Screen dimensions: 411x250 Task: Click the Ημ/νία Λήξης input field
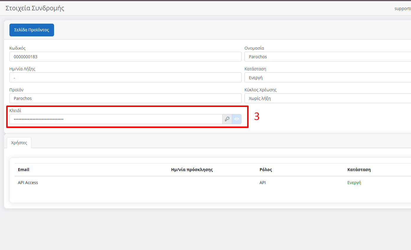click(125, 78)
